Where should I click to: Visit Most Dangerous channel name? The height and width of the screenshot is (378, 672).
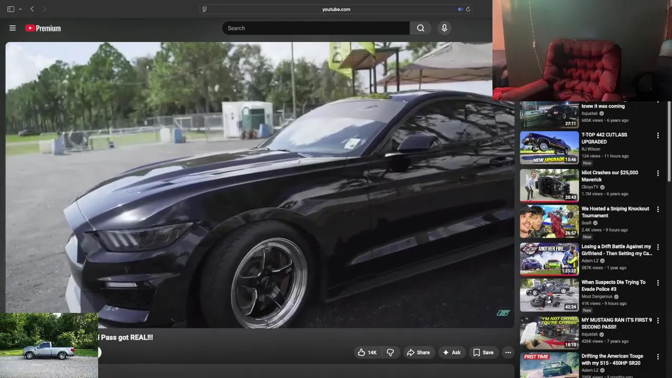coord(597,297)
